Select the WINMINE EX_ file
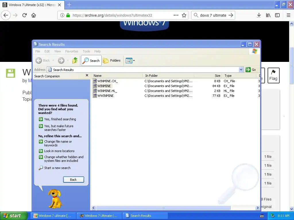294x220 pixels. coord(102,86)
